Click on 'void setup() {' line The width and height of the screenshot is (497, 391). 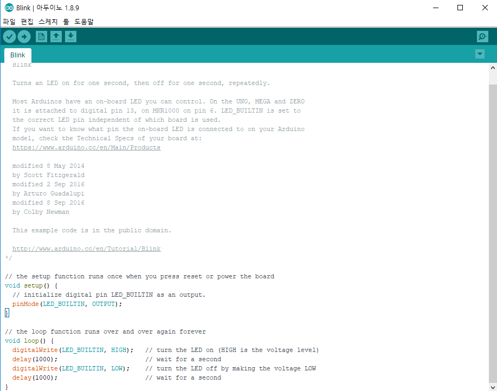tap(31, 285)
